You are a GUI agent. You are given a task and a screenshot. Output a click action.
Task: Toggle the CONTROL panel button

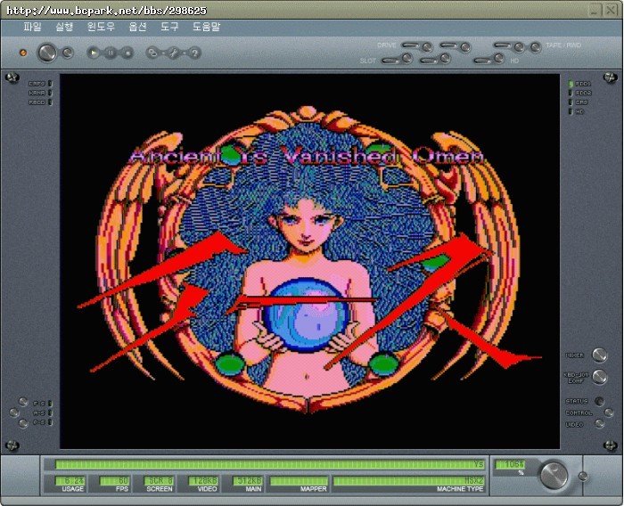[609, 412]
